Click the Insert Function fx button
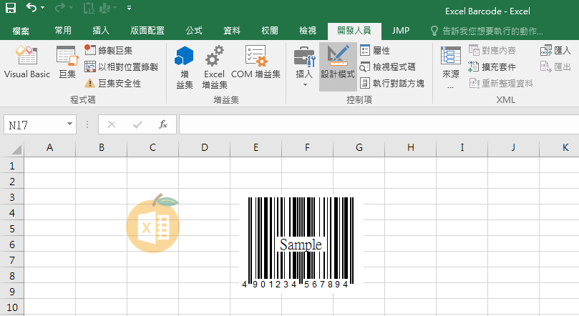Viewport: 579px width, 316px height. (163, 124)
